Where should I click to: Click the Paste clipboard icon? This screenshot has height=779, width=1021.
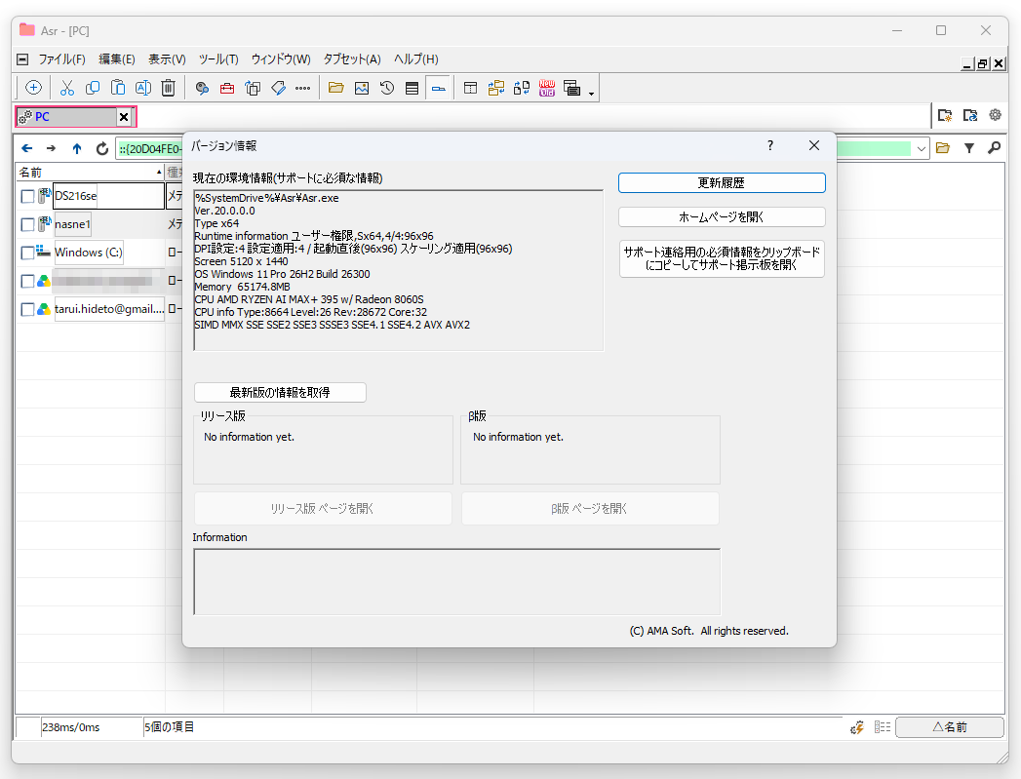(118, 88)
